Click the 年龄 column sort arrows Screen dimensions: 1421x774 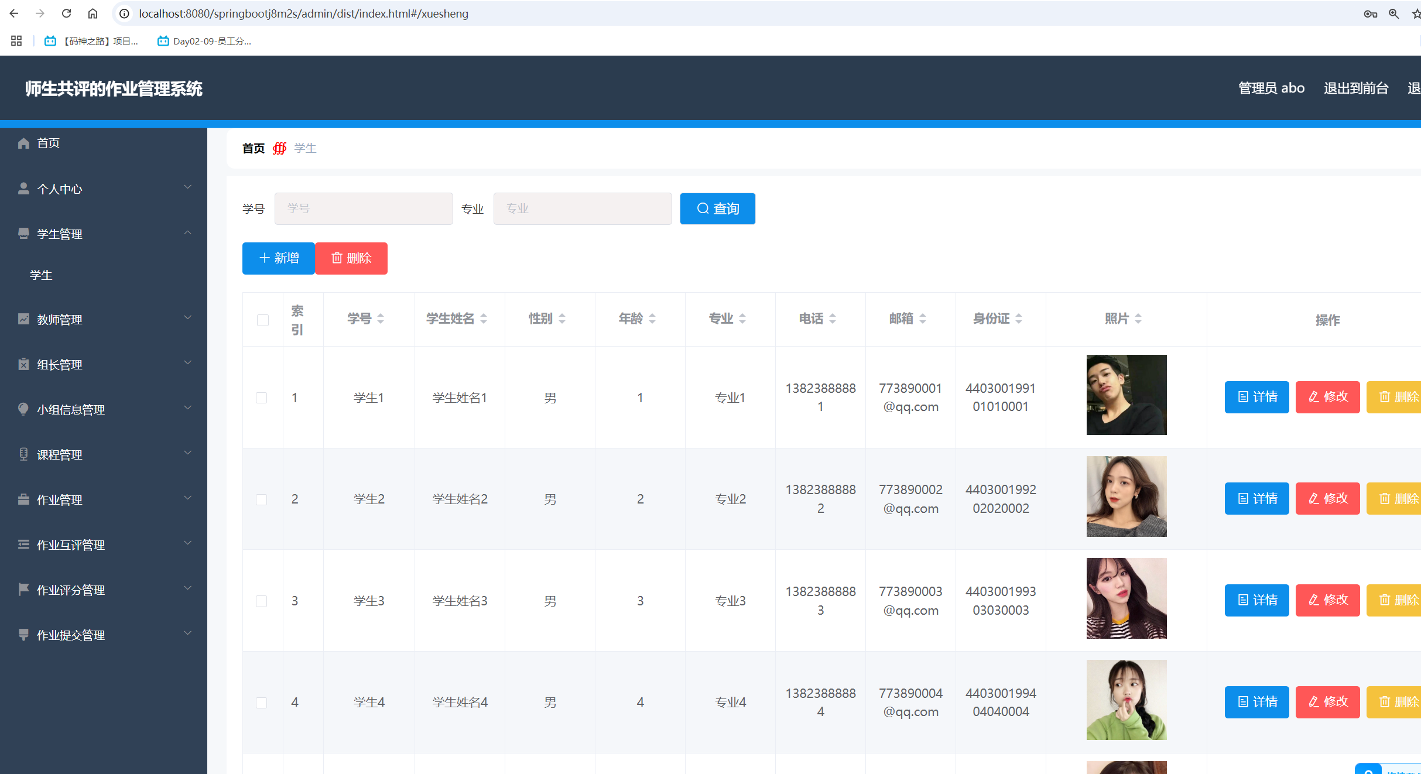tap(652, 318)
